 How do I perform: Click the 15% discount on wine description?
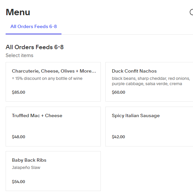47,79
